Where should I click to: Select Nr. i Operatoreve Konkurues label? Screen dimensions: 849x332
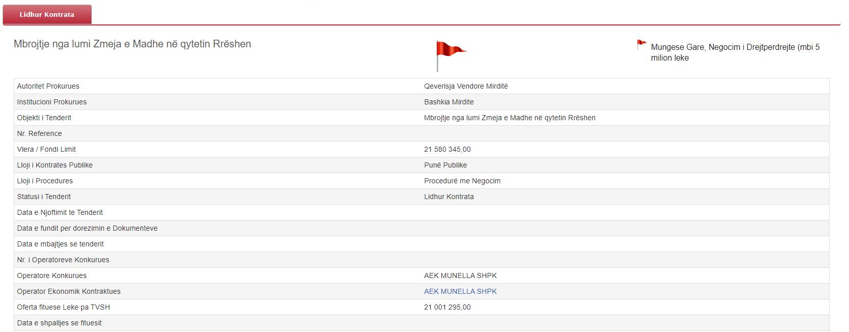click(63, 260)
